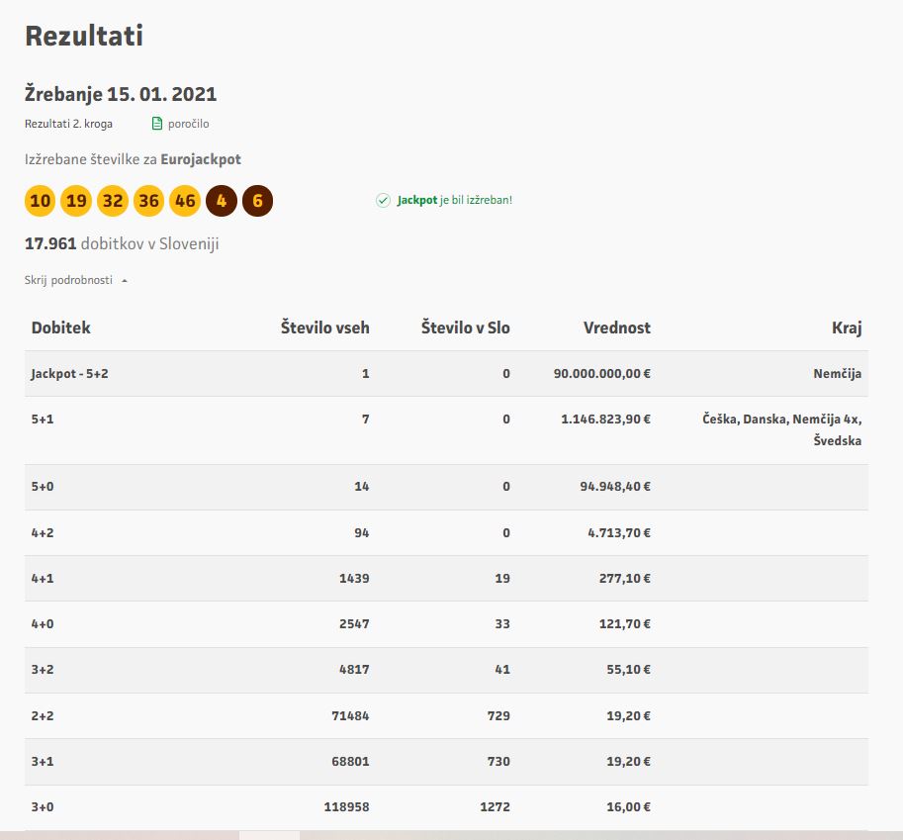Select the 3+2 prize row label
Image resolution: width=903 pixels, height=840 pixels.
[43, 670]
